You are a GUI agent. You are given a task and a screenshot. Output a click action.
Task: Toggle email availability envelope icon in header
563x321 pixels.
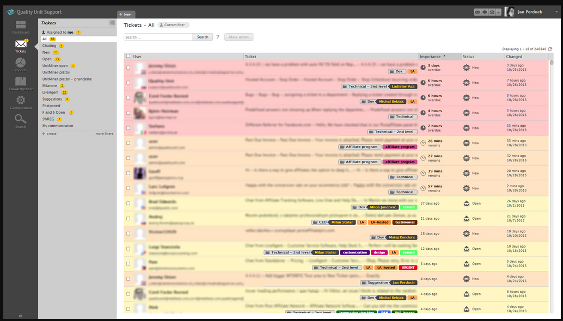477,12
